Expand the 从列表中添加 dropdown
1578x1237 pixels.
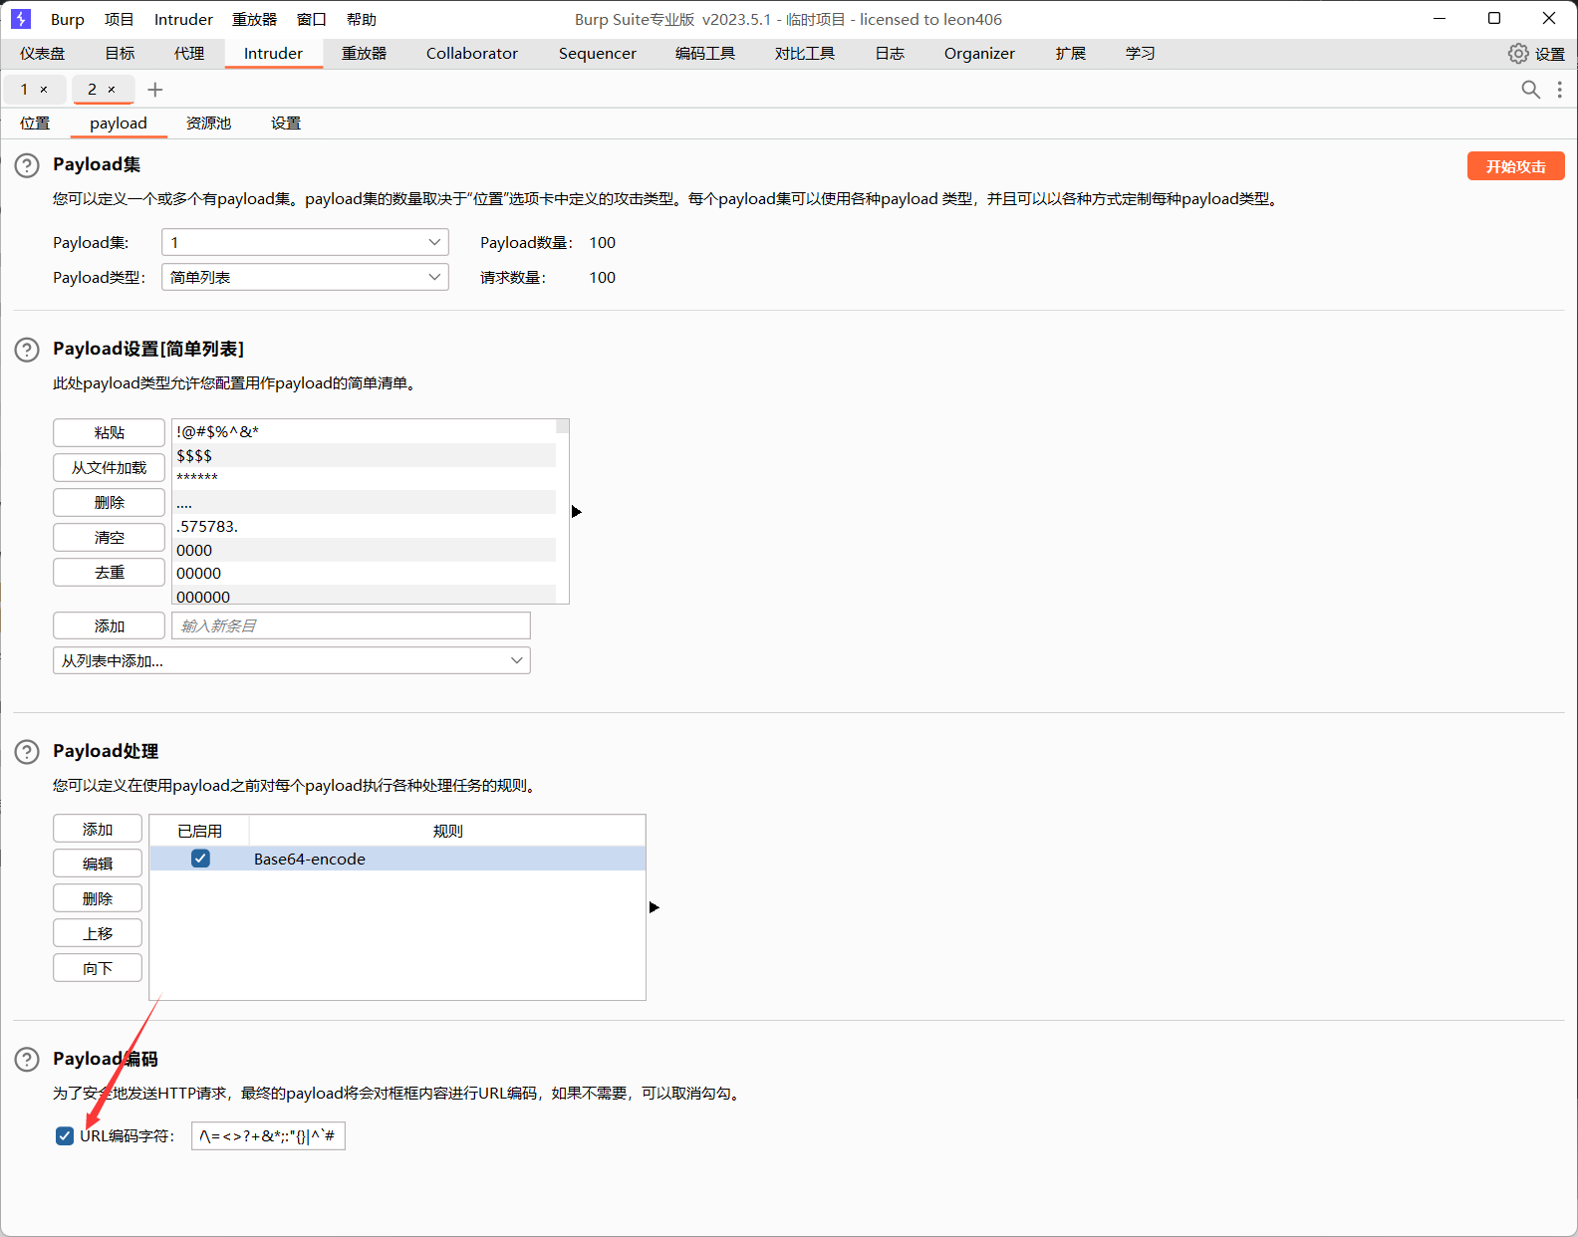pyautogui.click(x=291, y=660)
